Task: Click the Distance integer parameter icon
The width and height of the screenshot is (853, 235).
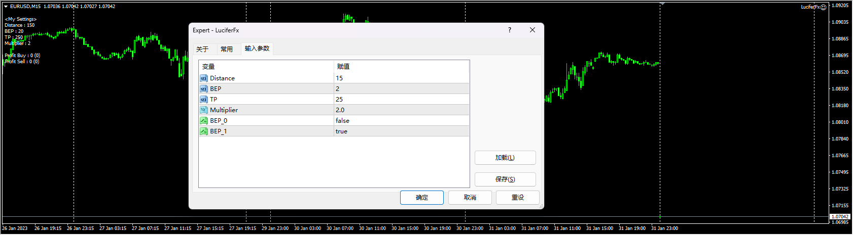Action: [x=203, y=78]
